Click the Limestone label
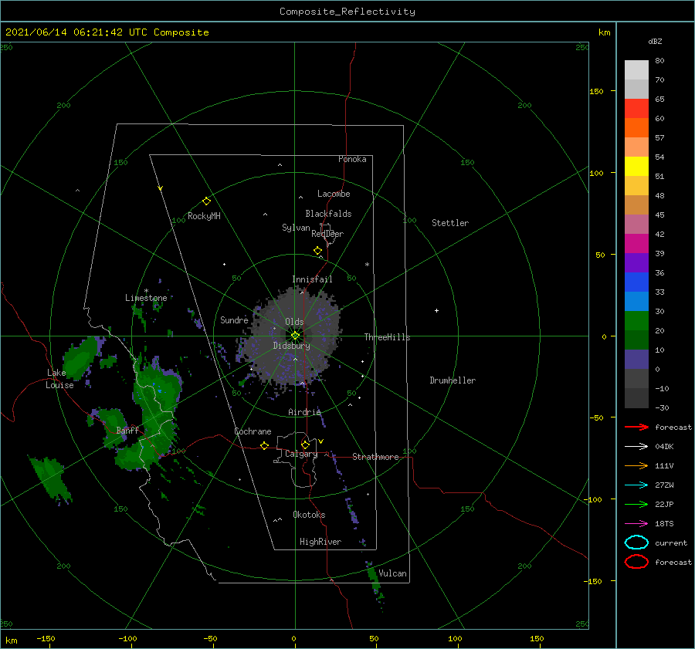695x649 pixels. pyautogui.click(x=146, y=298)
